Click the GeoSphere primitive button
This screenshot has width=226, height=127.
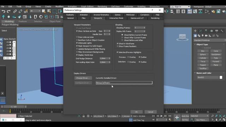click(x=216, y=54)
